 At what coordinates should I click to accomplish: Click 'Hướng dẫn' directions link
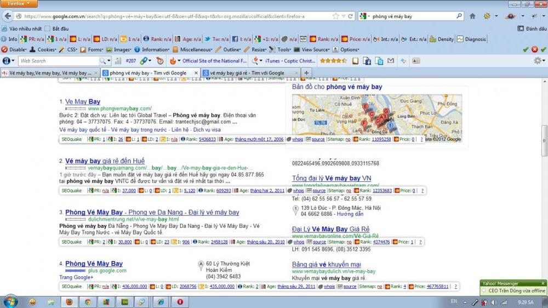[350, 214]
